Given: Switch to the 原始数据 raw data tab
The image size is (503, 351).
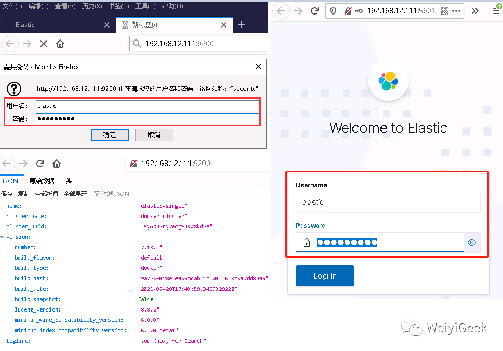Looking at the screenshot, I should coord(42,181).
